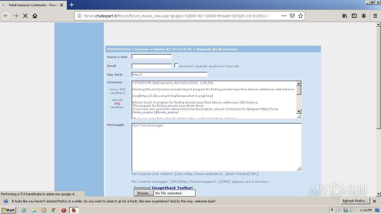Open the network tray icon
The height and width of the screenshot is (214, 381).
tap(346, 210)
